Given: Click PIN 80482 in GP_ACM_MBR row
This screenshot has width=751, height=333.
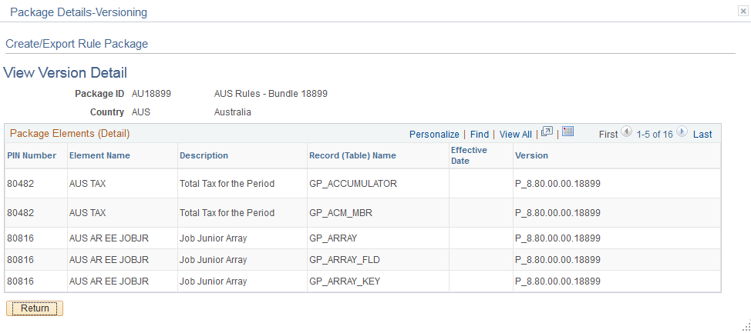Looking at the screenshot, I should [x=21, y=212].
